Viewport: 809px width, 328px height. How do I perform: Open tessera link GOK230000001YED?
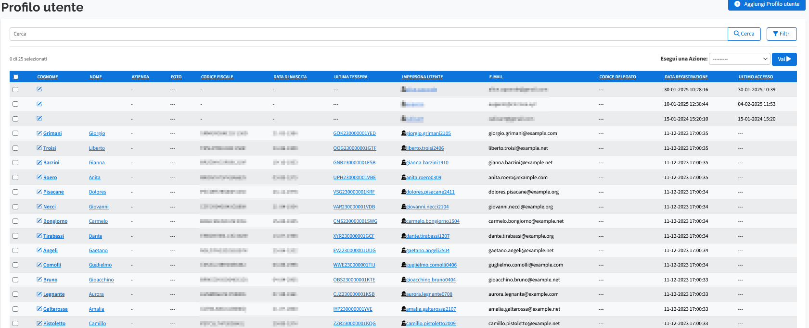pos(354,134)
